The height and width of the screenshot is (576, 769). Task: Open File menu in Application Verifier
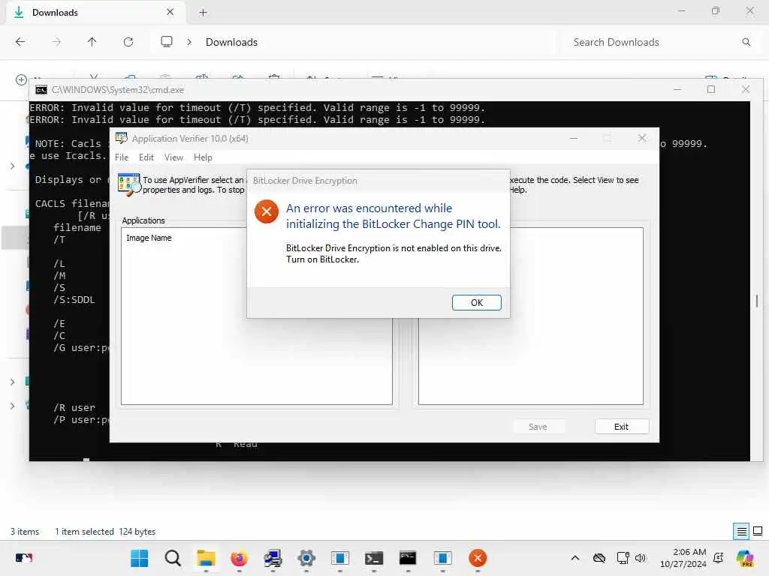click(x=122, y=157)
